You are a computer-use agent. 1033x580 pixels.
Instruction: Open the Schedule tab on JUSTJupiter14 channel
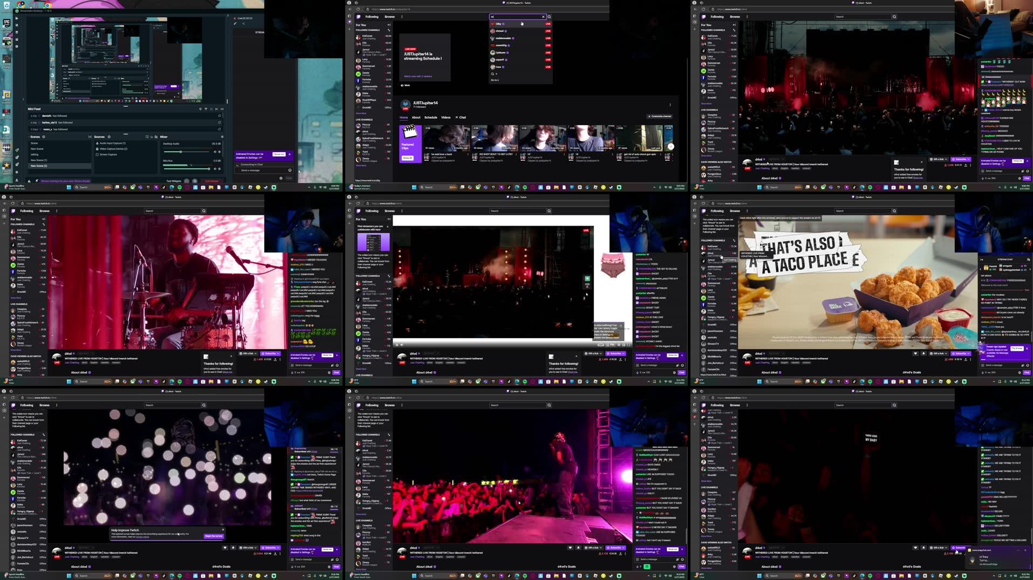[x=430, y=117]
